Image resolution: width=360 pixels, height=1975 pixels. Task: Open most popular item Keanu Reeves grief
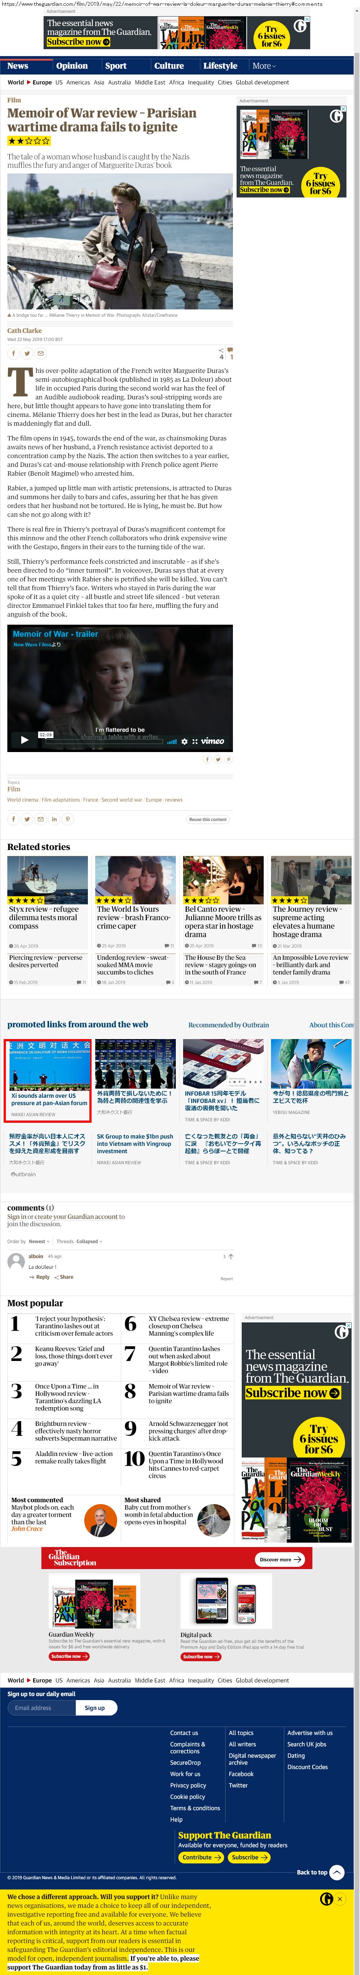coord(73,1355)
